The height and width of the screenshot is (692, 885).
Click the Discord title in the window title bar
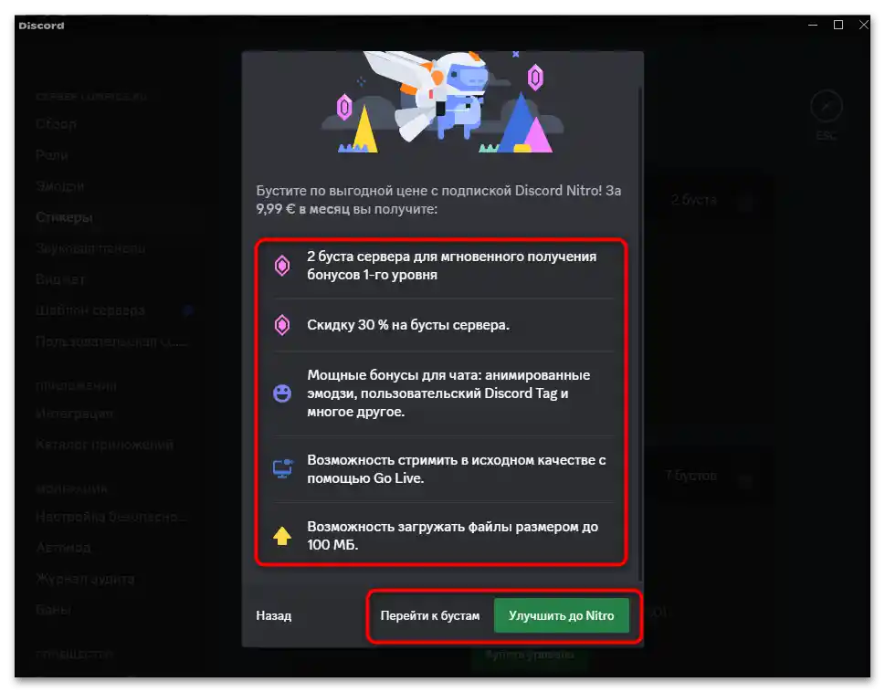click(x=41, y=26)
